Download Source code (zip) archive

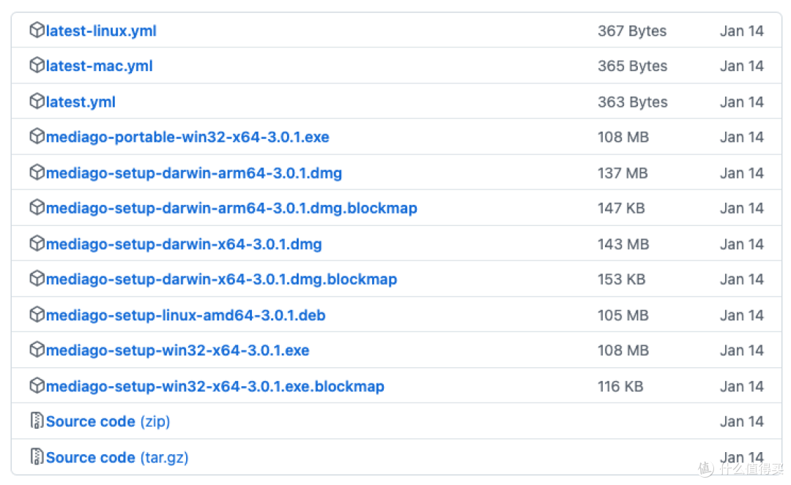(108, 421)
